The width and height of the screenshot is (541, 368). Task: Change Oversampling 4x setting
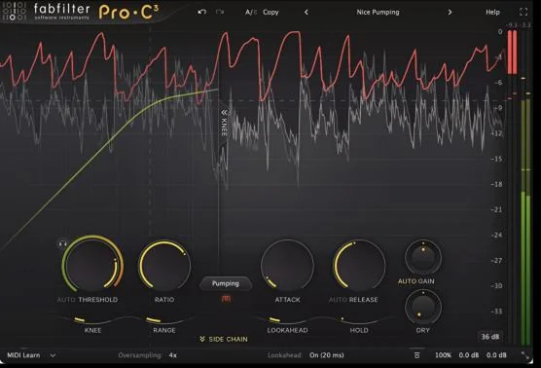point(173,355)
